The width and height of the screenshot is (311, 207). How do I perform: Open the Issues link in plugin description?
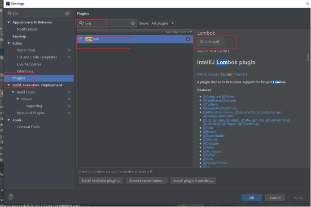pyautogui.click(x=214, y=74)
